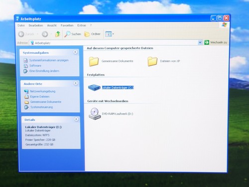Click the Software sidebar icon
The image size is (249, 187).
[x=26, y=66]
